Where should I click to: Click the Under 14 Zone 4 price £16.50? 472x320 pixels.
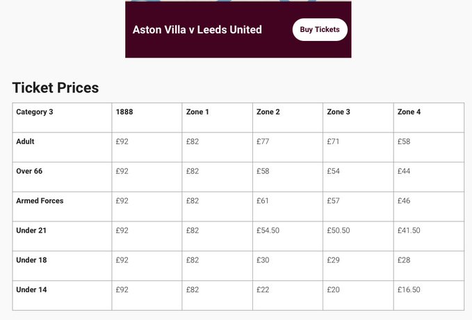(x=409, y=289)
